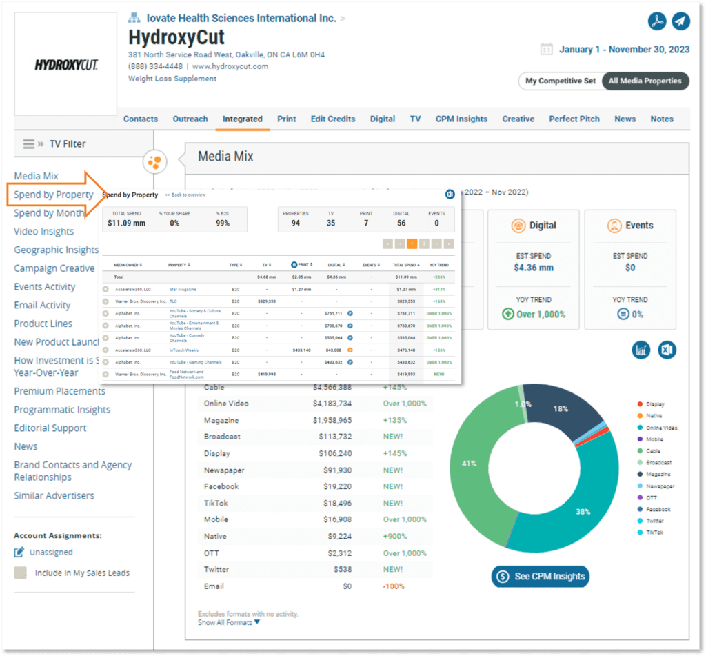This screenshot has width=706, height=656.
Task: Click the Online Video $4,183,734 row
Action: (315, 404)
